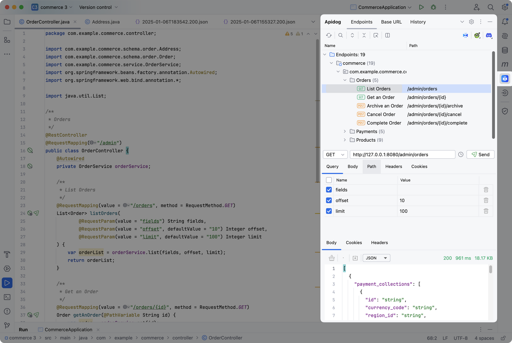Open 2025-01-06T183542.200.json tab
Viewport: 512px width, 343px height.
pyautogui.click(x=172, y=22)
